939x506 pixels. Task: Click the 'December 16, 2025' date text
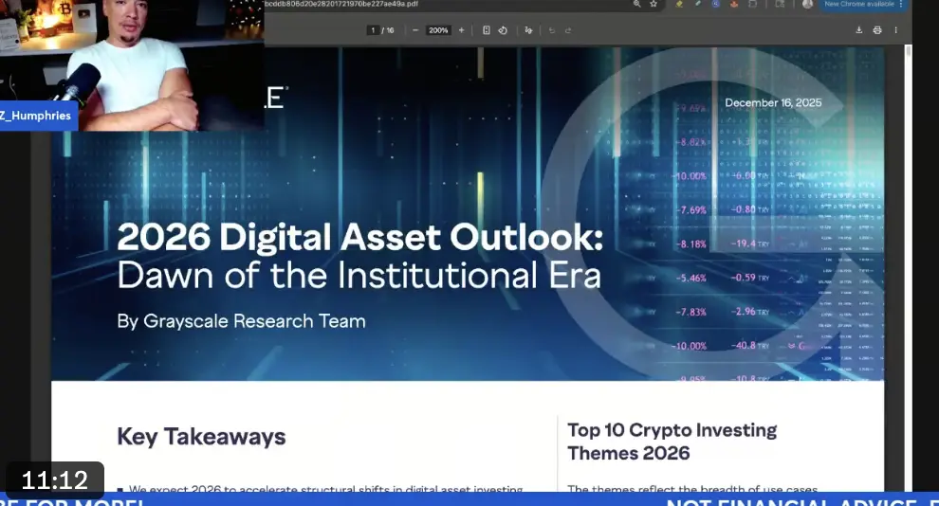(773, 103)
